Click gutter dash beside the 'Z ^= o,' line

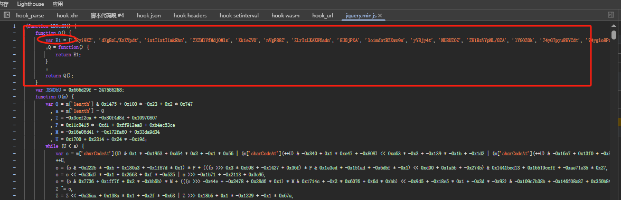pos(14,188)
